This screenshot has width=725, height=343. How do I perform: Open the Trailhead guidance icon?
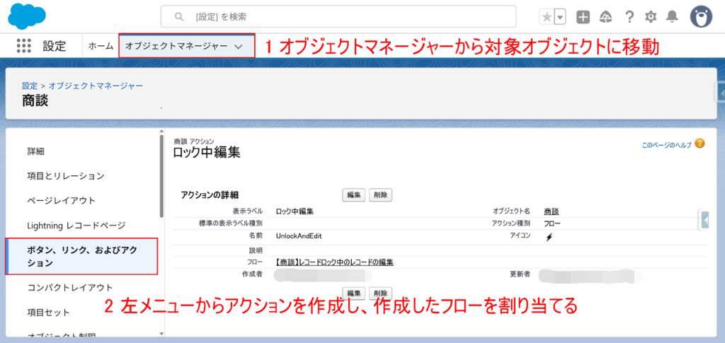605,16
